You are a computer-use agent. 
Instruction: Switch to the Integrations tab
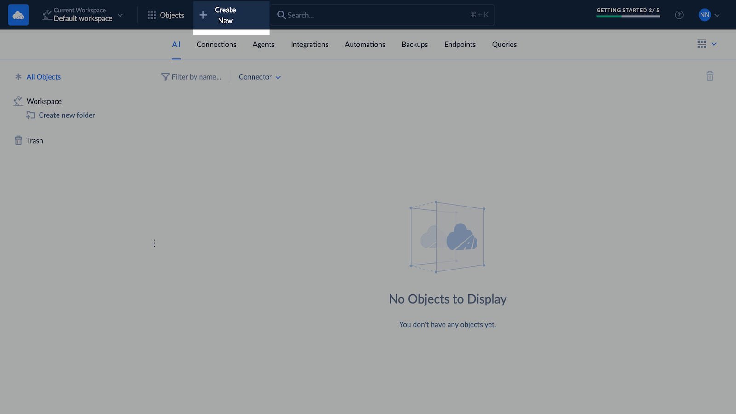[309, 45]
